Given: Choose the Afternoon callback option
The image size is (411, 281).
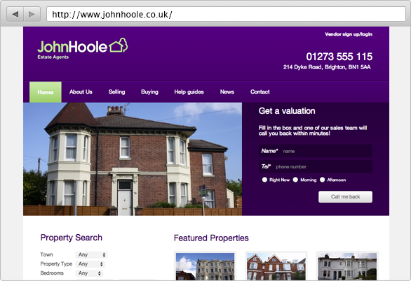Looking at the screenshot, I should 323,180.
